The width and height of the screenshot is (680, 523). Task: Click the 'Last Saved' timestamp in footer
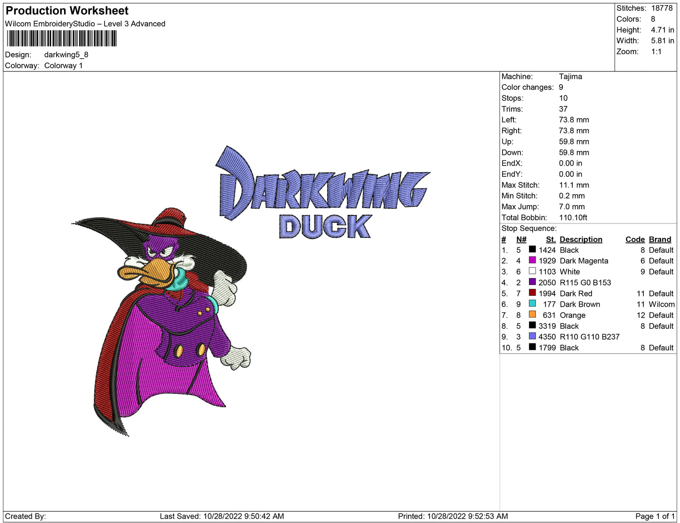(x=222, y=516)
